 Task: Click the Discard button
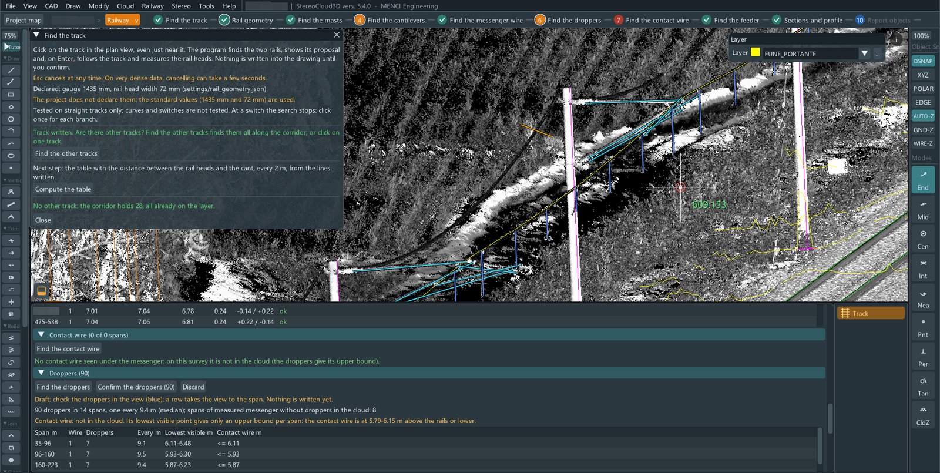(193, 387)
